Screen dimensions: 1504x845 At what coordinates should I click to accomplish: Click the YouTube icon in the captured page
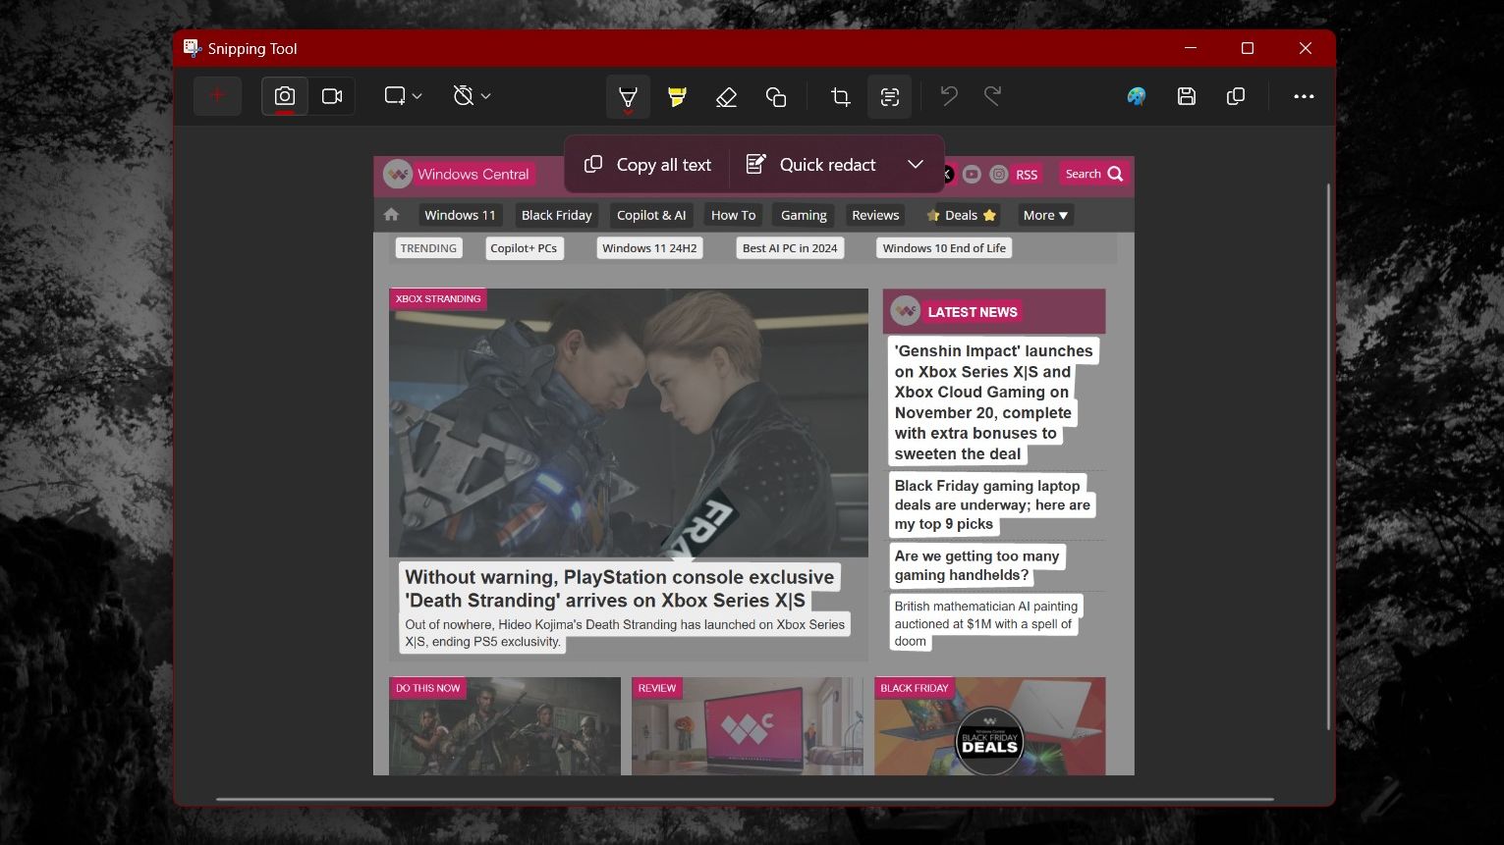(x=972, y=175)
